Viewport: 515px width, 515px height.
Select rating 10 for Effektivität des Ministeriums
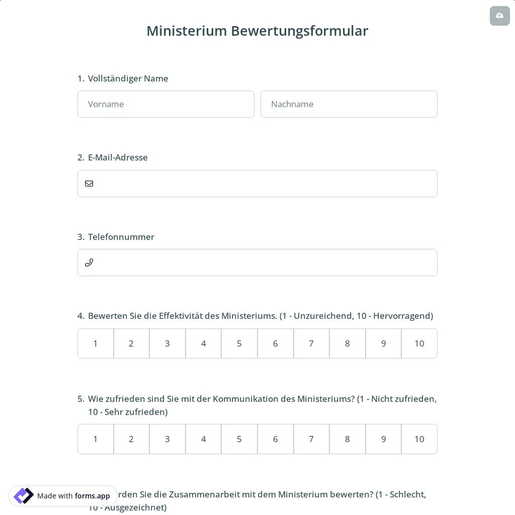pos(419,344)
